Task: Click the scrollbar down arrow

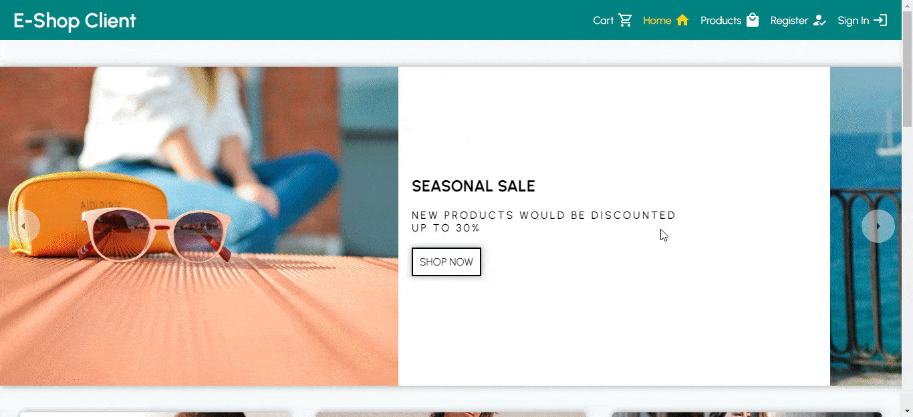Action: [x=907, y=411]
